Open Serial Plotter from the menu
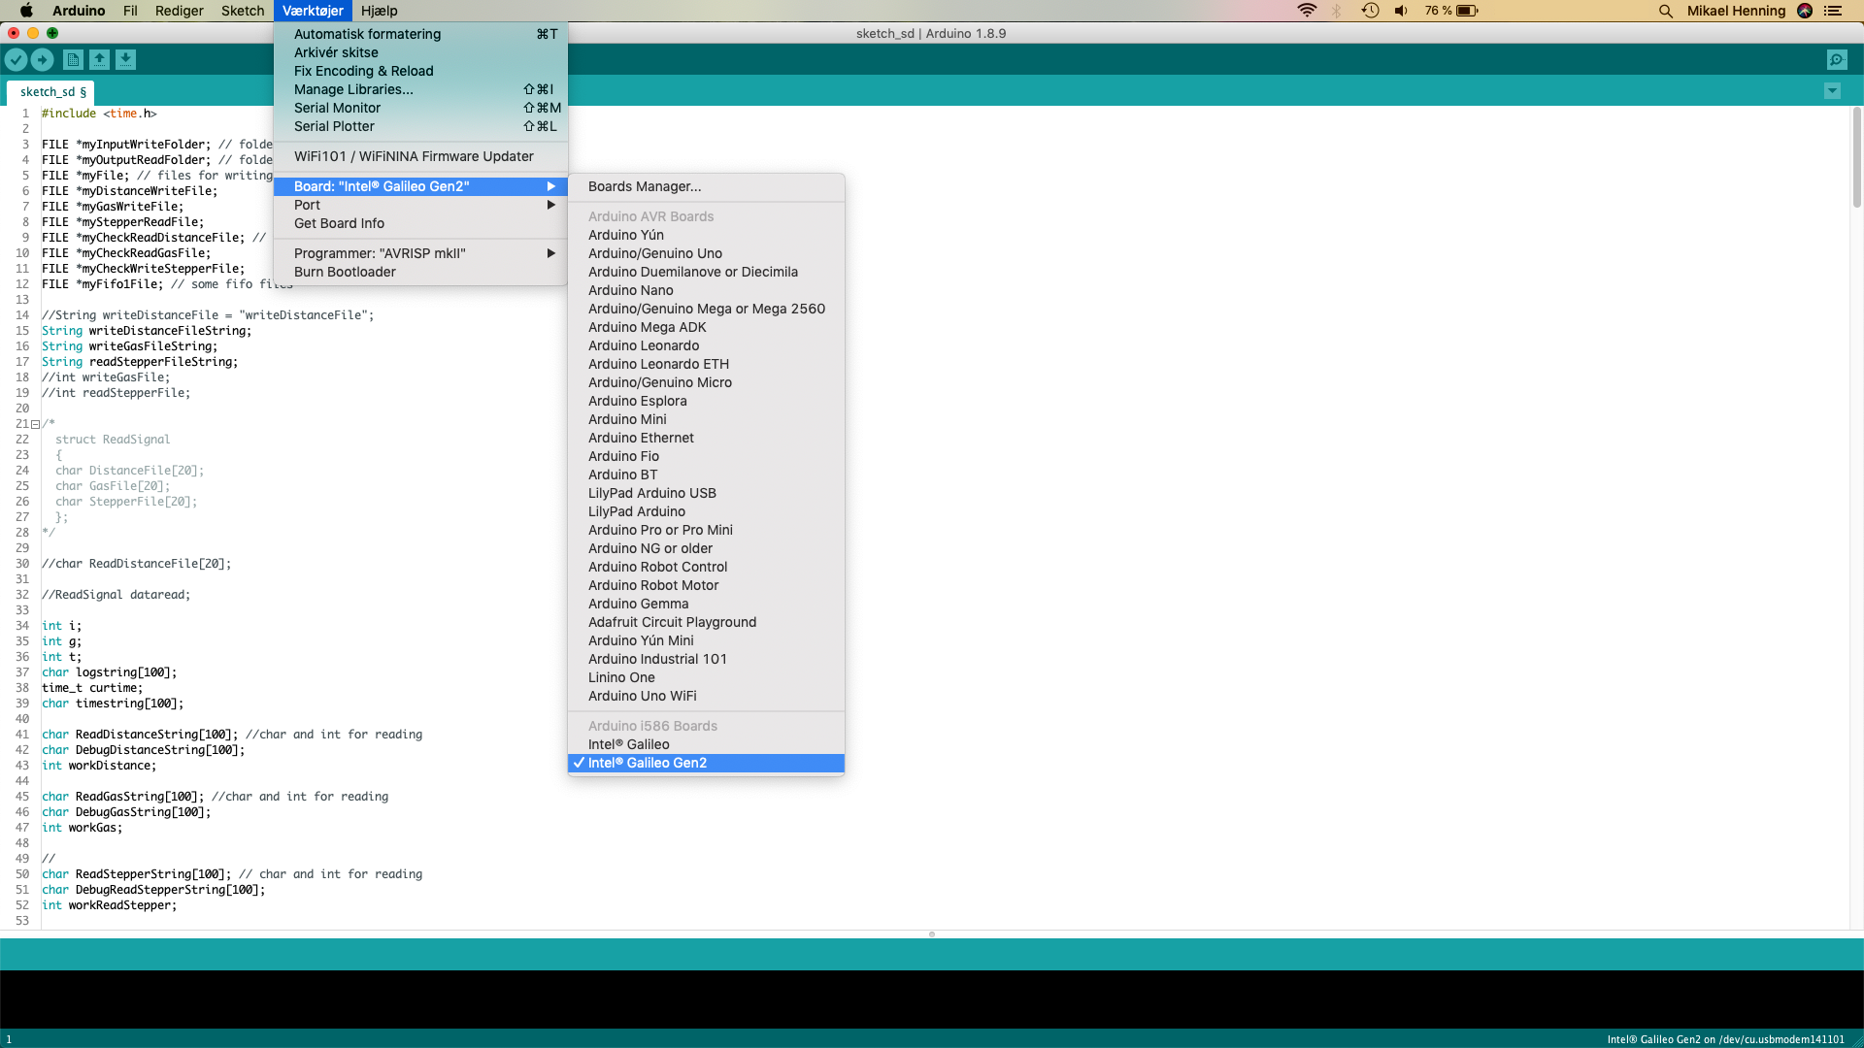The image size is (1864, 1048). click(x=420, y=126)
